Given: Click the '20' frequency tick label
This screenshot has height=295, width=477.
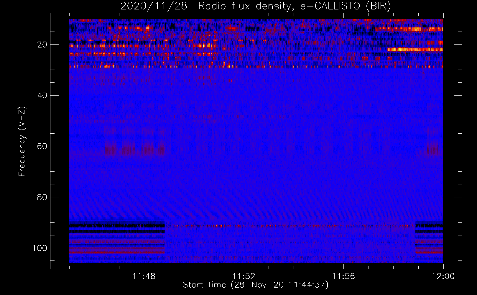Looking at the screenshot, I should coord(42,45).
